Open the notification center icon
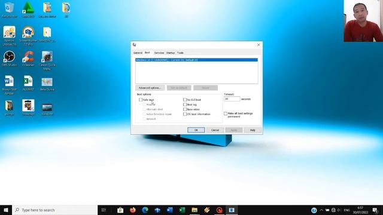This screenshot has width=383, height=215. [x=375, y=210]
